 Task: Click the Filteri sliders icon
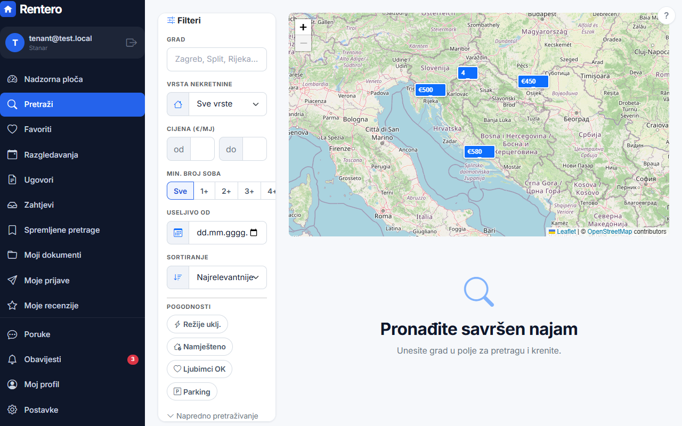[171, 20]
